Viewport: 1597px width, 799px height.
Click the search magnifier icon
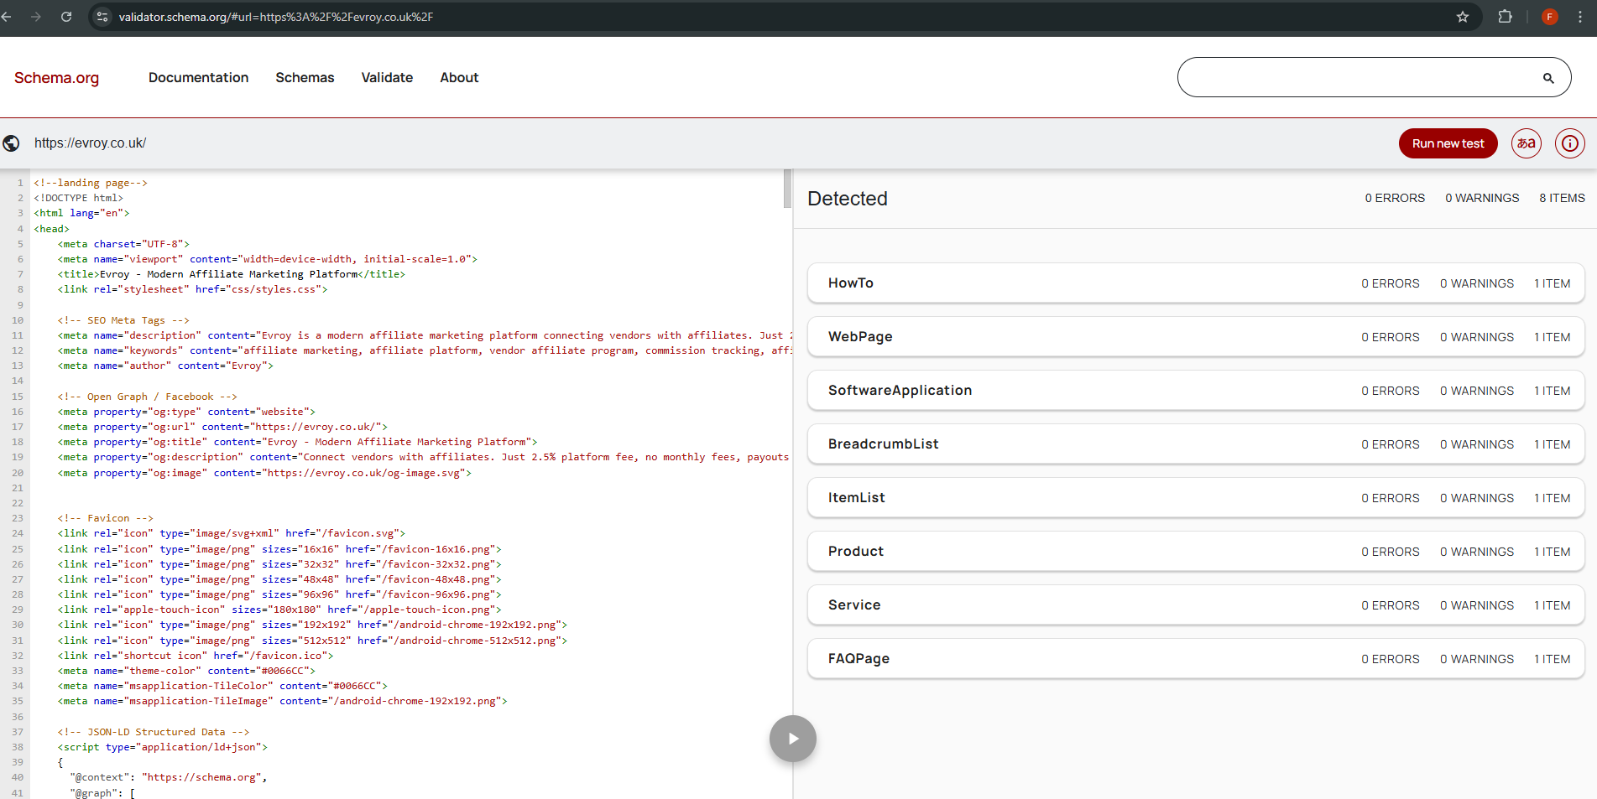click(x=1548, y=77)
